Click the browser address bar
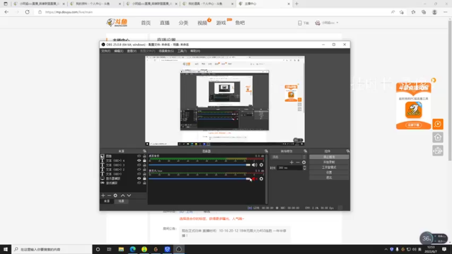The width and height of the screenshot is (452, 254). tap(214, 12)
